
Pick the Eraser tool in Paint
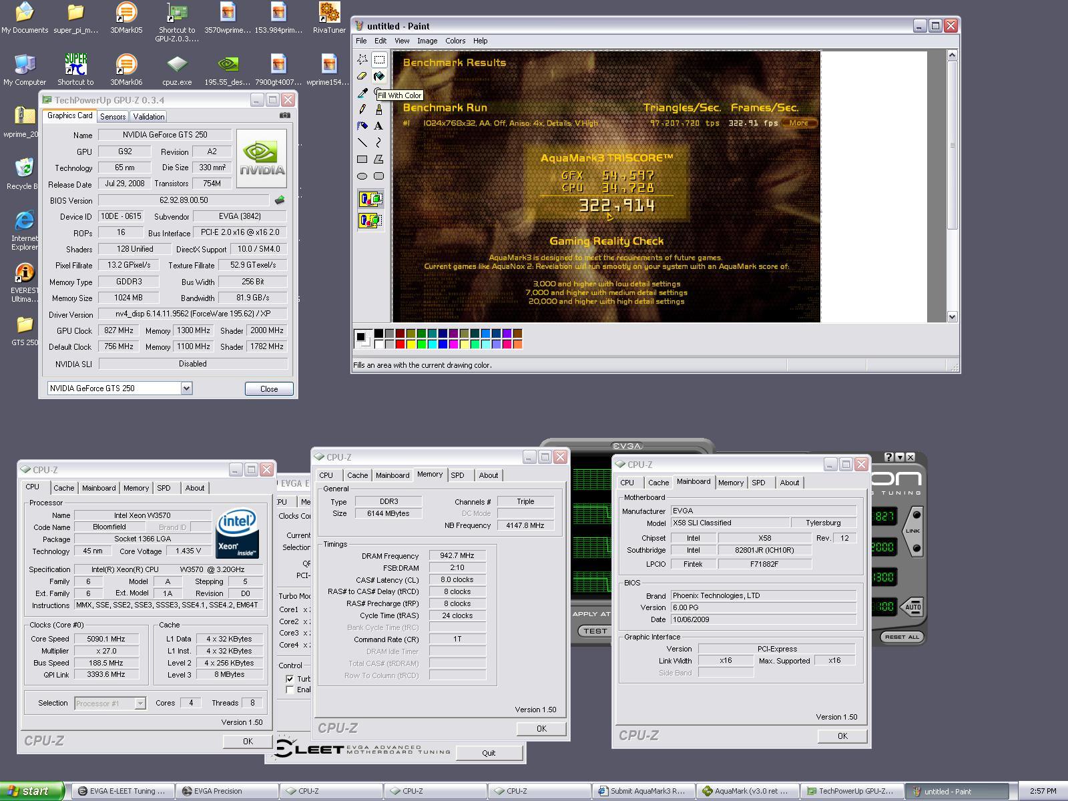click(362, 76)
